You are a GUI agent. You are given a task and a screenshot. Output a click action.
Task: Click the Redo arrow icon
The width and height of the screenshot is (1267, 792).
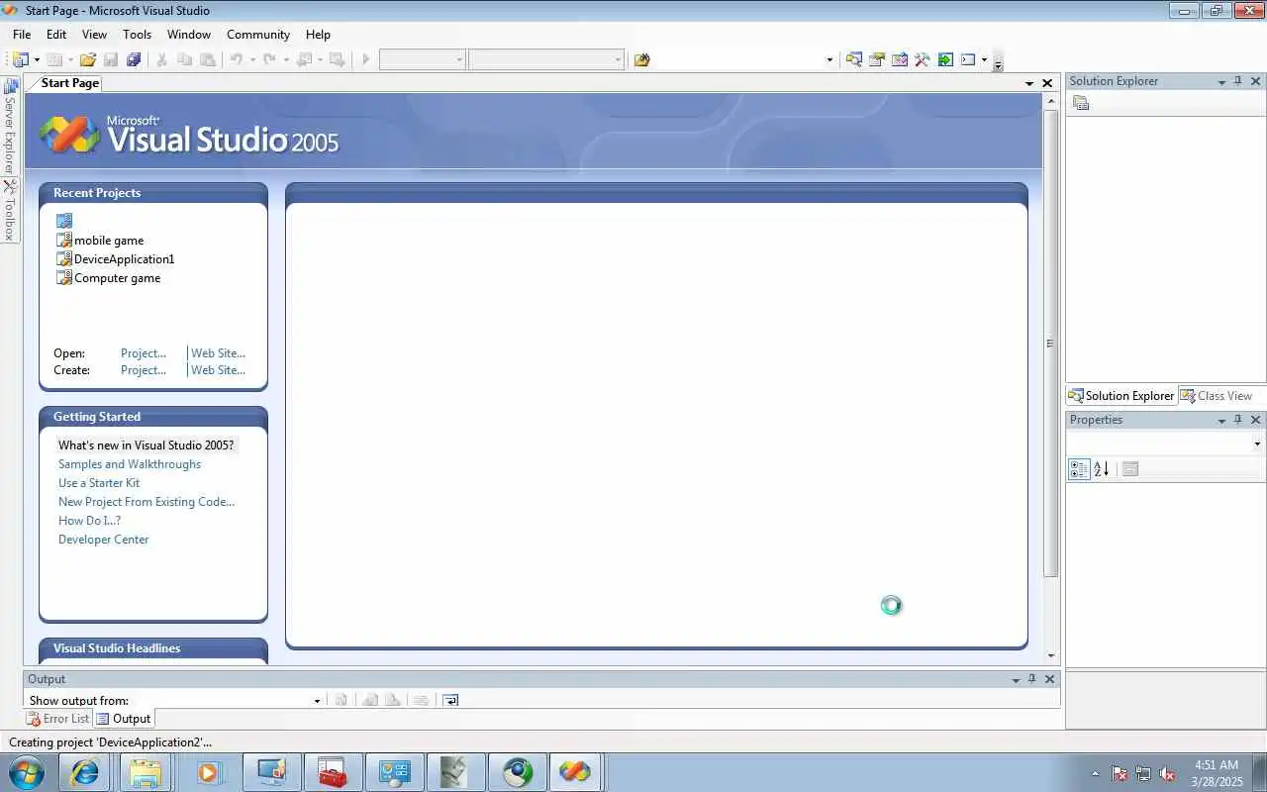click(269, 59)
